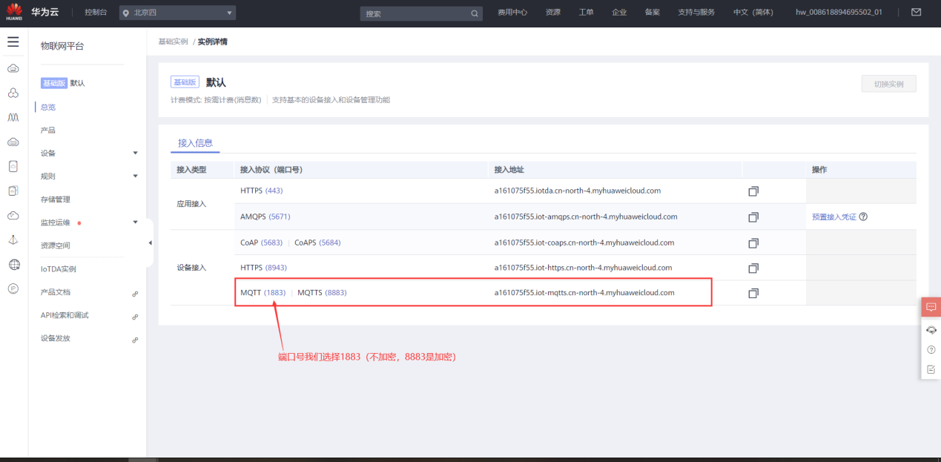The height and width of the screenshot is (462, 941).
Task: Click the Huawei Cloud logo
Action: [x=15, y=12]
